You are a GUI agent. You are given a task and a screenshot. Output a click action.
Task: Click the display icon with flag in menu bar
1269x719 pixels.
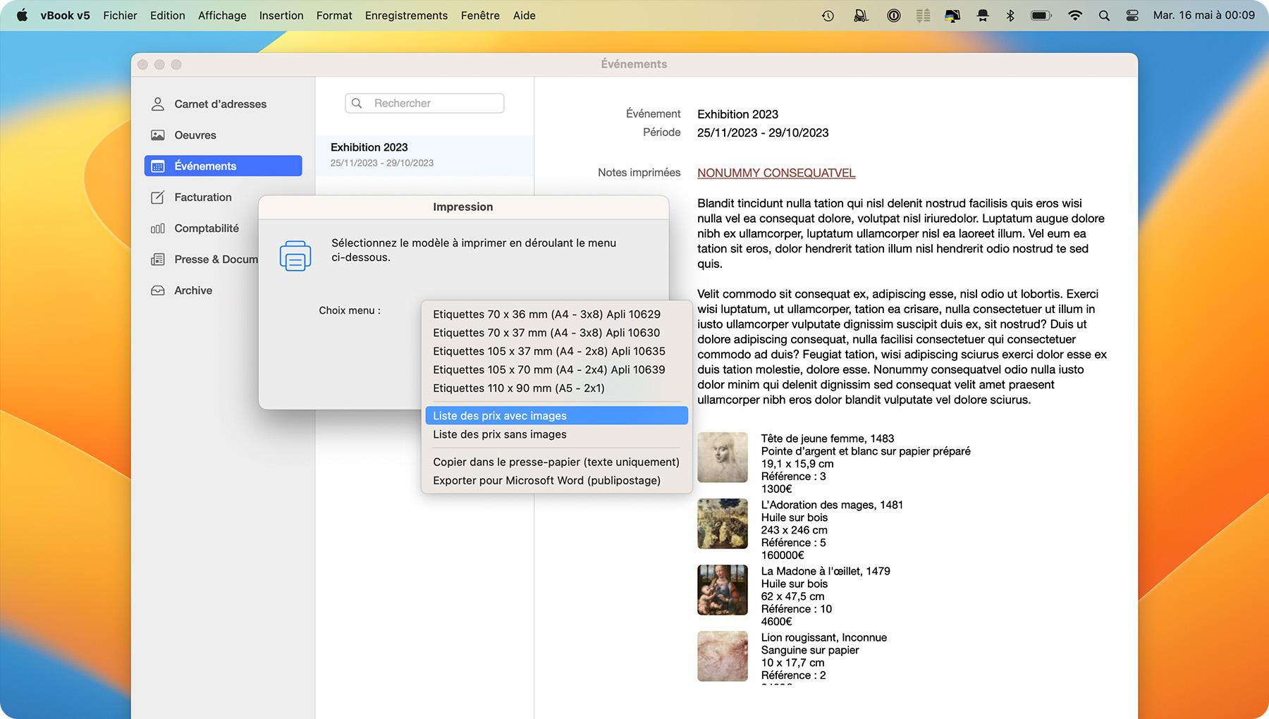coord(952,16)
